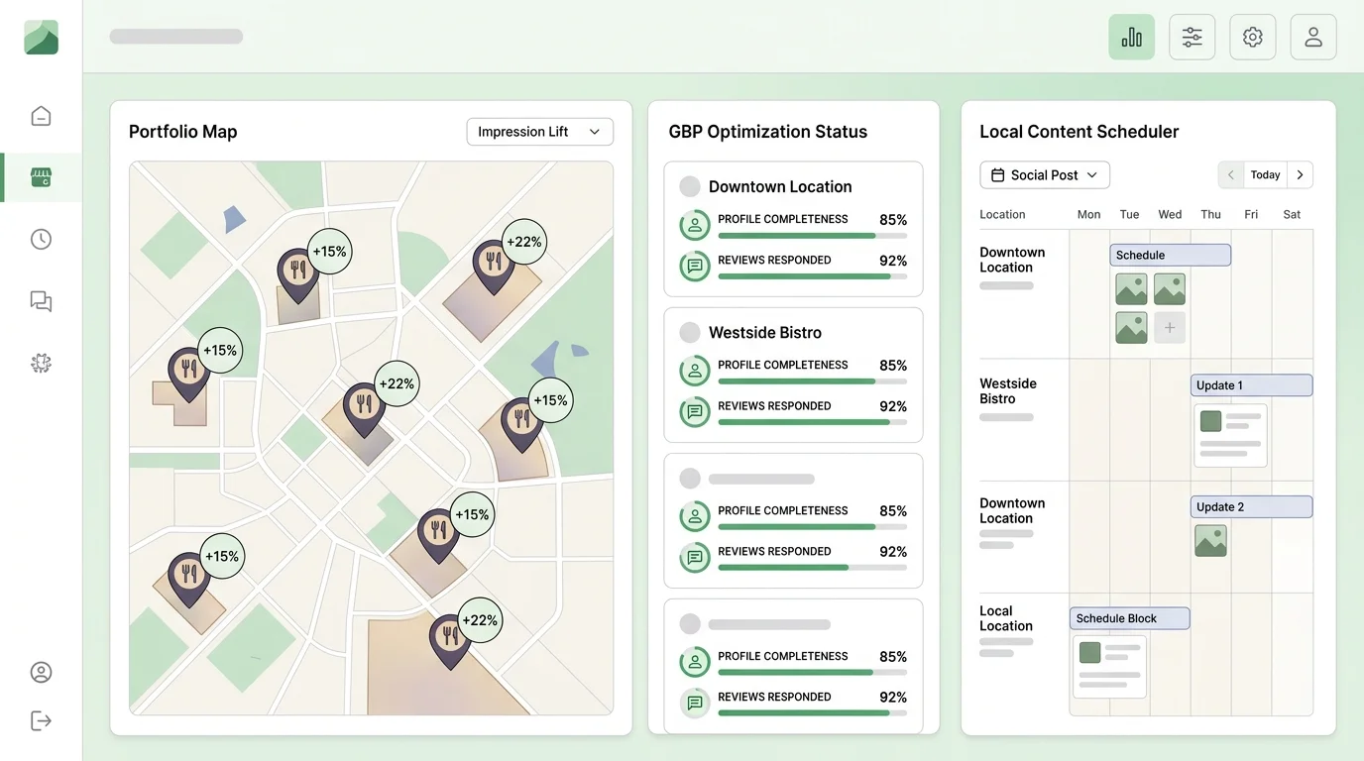Click the Location column header
Viewport: 1364px width, 761px height.
tap(1002, 214)
